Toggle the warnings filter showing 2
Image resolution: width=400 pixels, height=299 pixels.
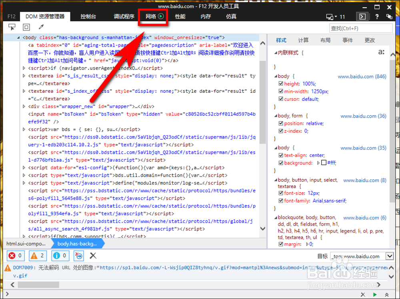(x=38, y=256)
